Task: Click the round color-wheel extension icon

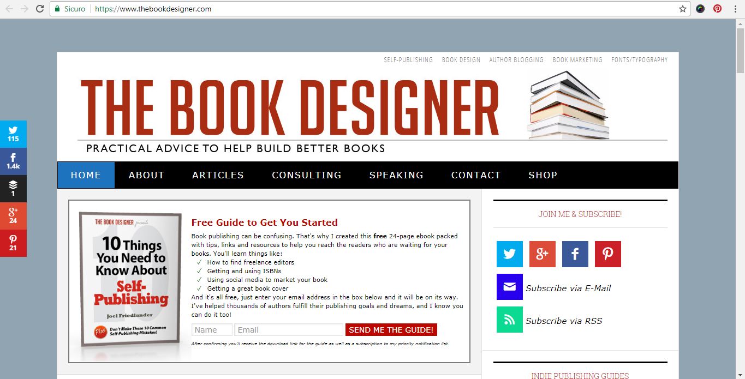Action: [700, 9]
